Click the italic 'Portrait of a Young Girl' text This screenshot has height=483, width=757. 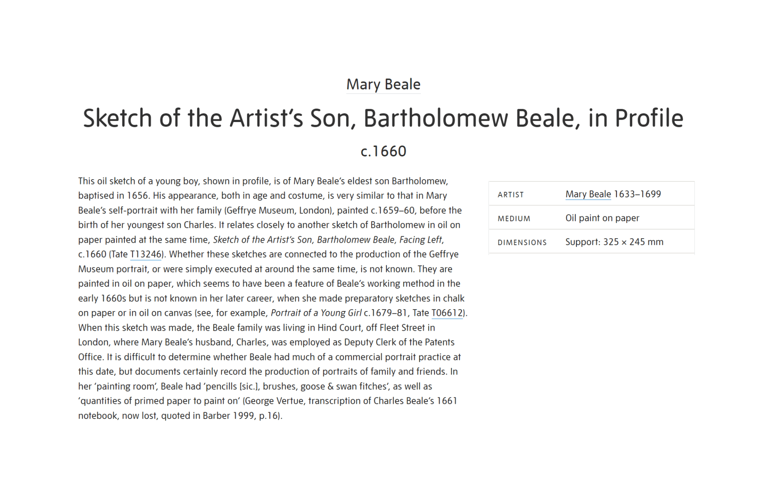(316, 313)
